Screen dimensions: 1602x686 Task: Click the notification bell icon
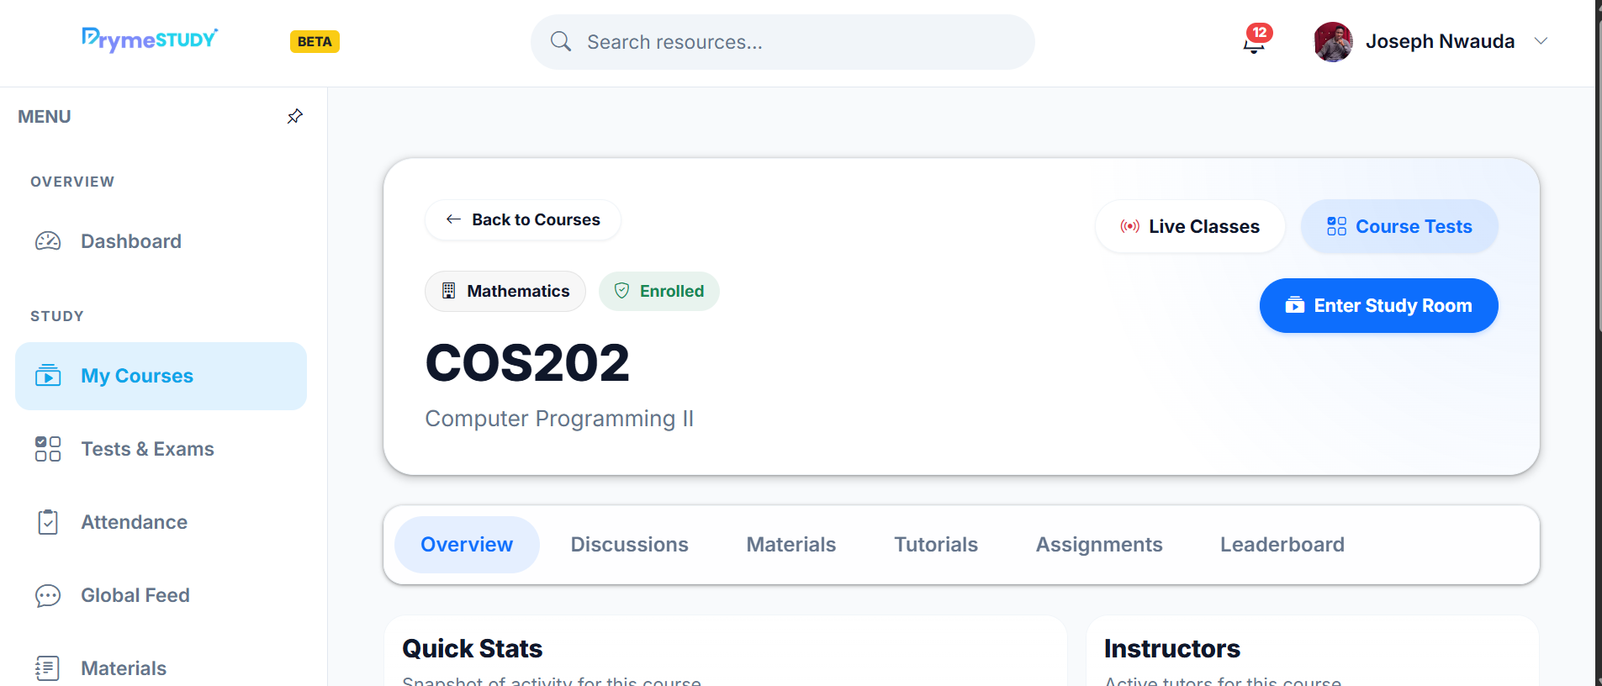point(1254,42)
